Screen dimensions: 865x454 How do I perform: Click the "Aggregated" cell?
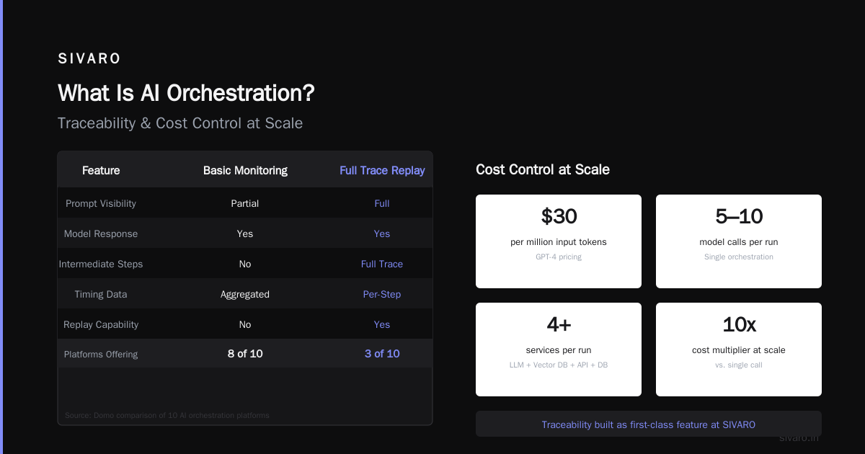point(245,295)
